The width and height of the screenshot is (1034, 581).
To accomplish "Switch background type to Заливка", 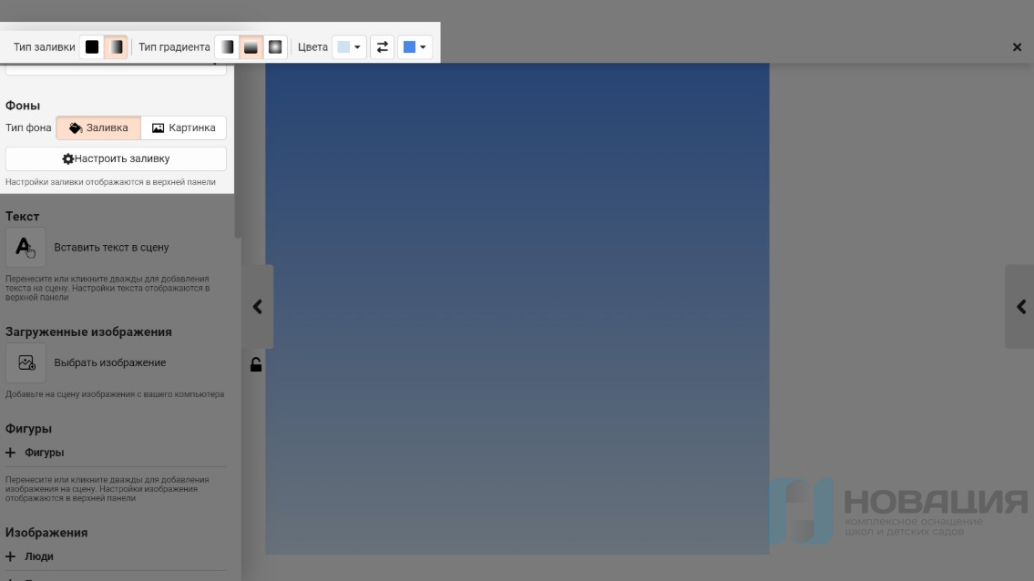I will pos(98,128).
